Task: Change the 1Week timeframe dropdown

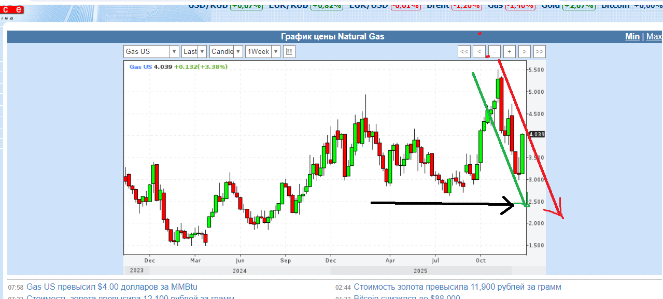Action: pos(263,51)
